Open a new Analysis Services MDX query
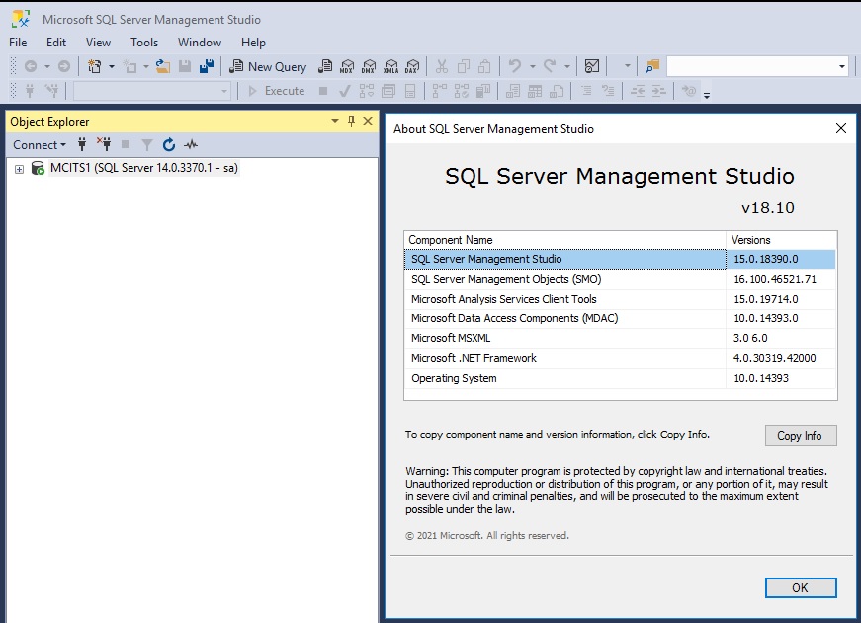This screenshot has width=861, height=623. coord(347,66)
